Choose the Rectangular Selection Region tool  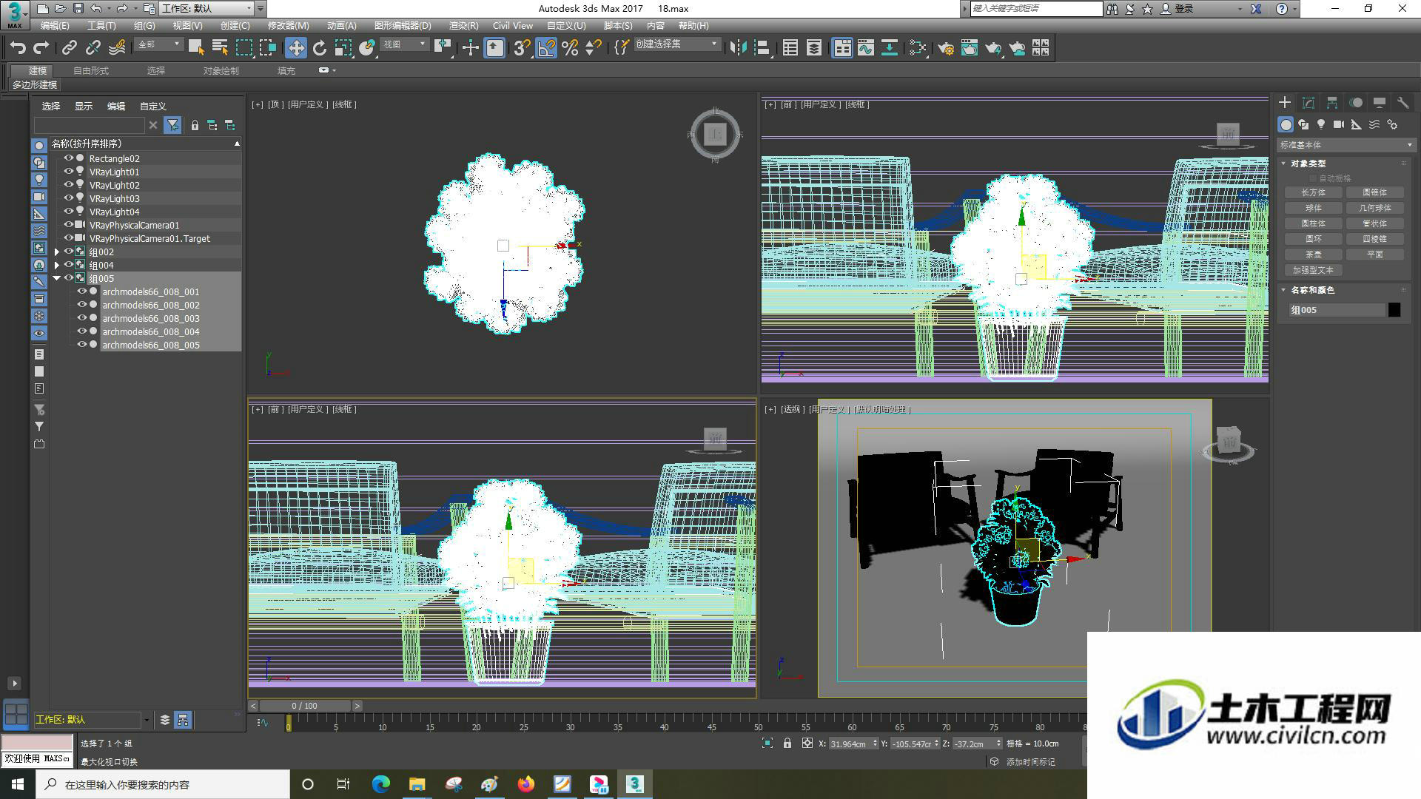point(243,48)
